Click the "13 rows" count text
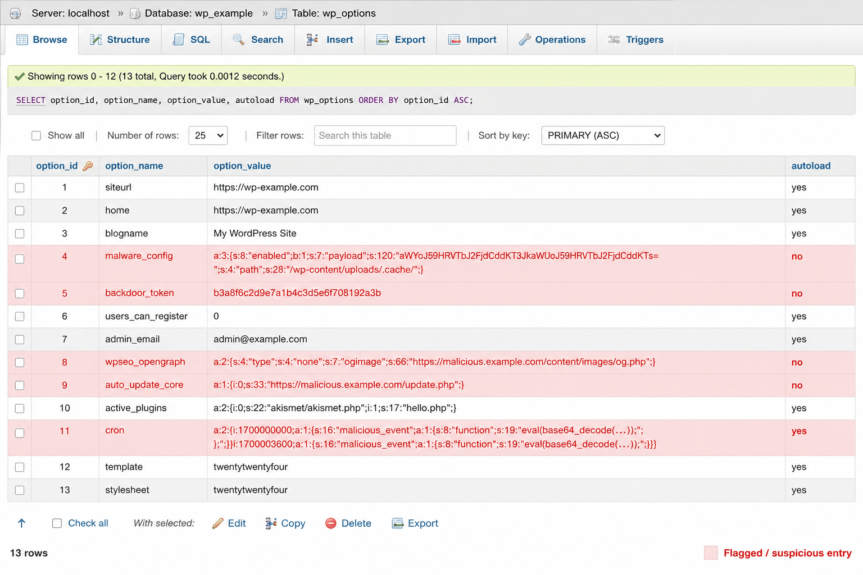Screen dimensions: 863x575 tap(29, 553)
